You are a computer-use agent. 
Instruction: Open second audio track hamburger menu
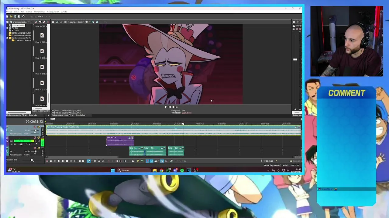point(7,137)
